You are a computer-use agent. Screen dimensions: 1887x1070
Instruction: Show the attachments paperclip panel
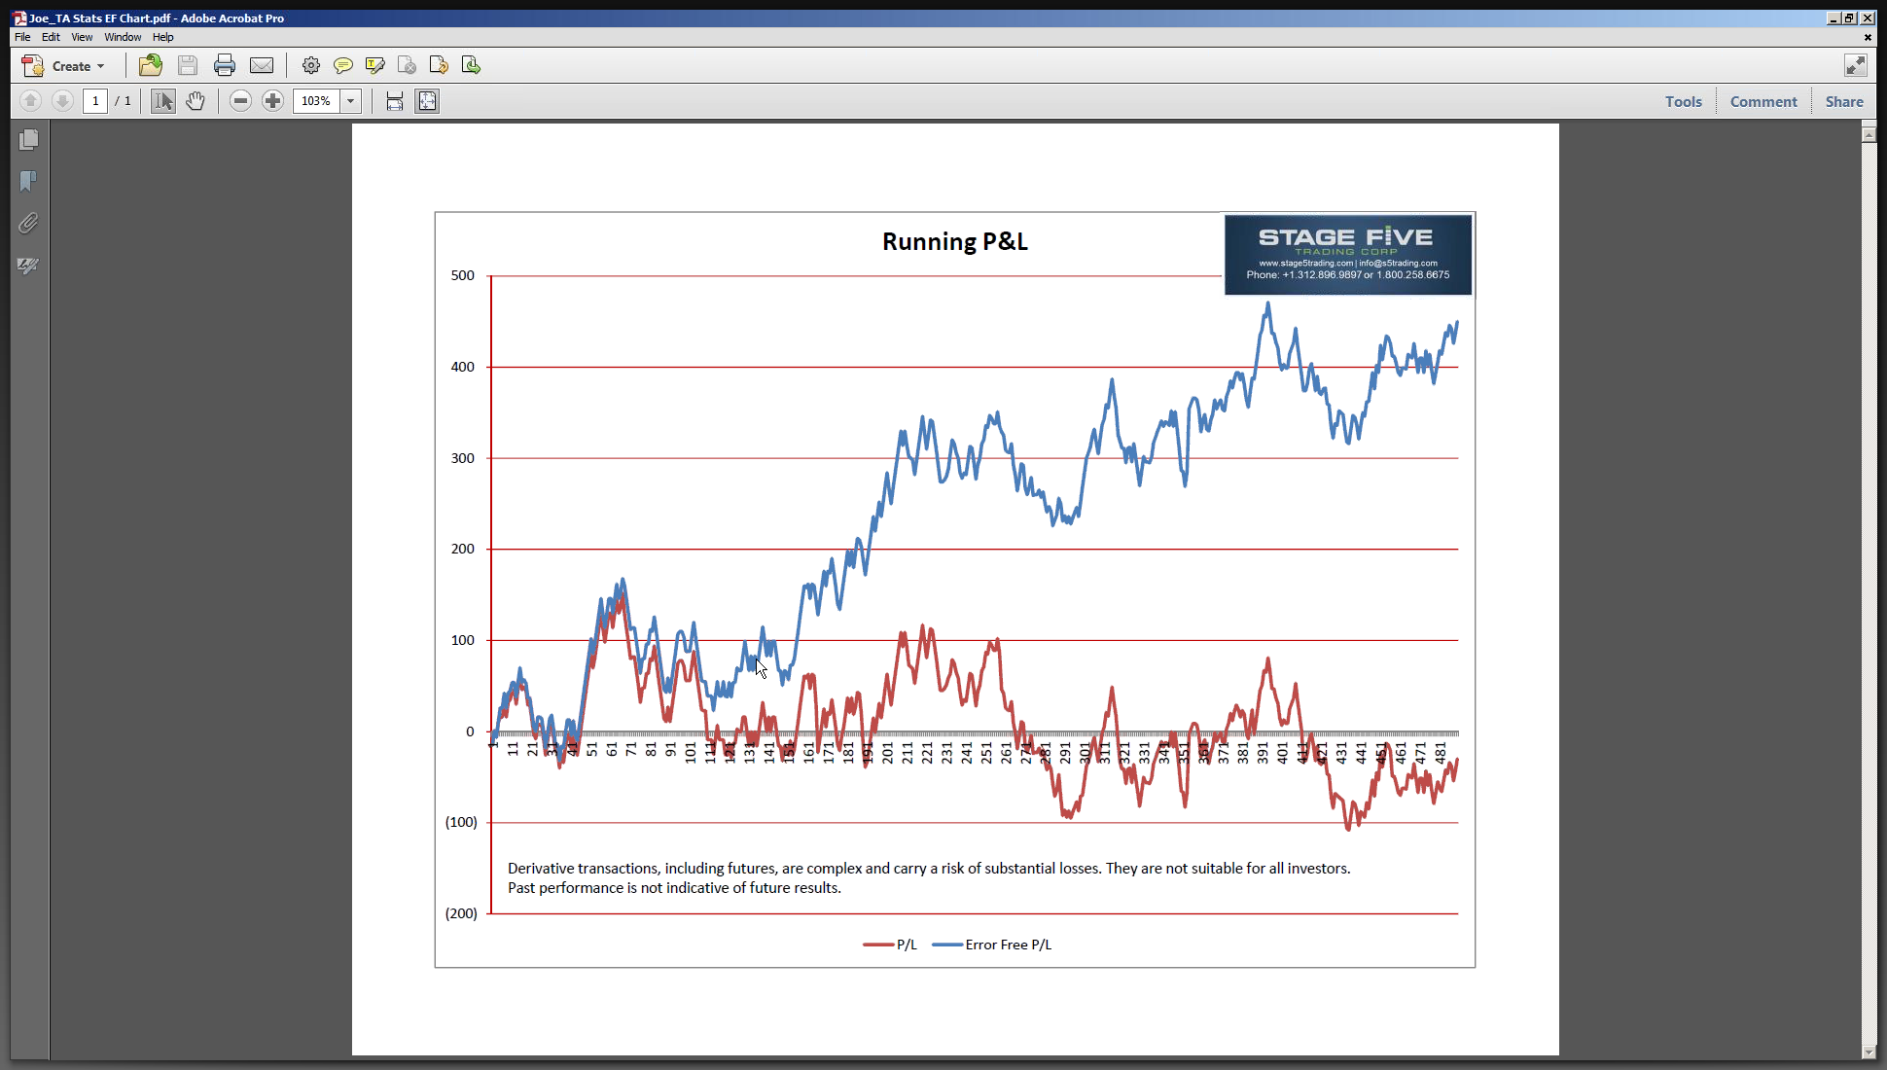[x=29, y=224]
